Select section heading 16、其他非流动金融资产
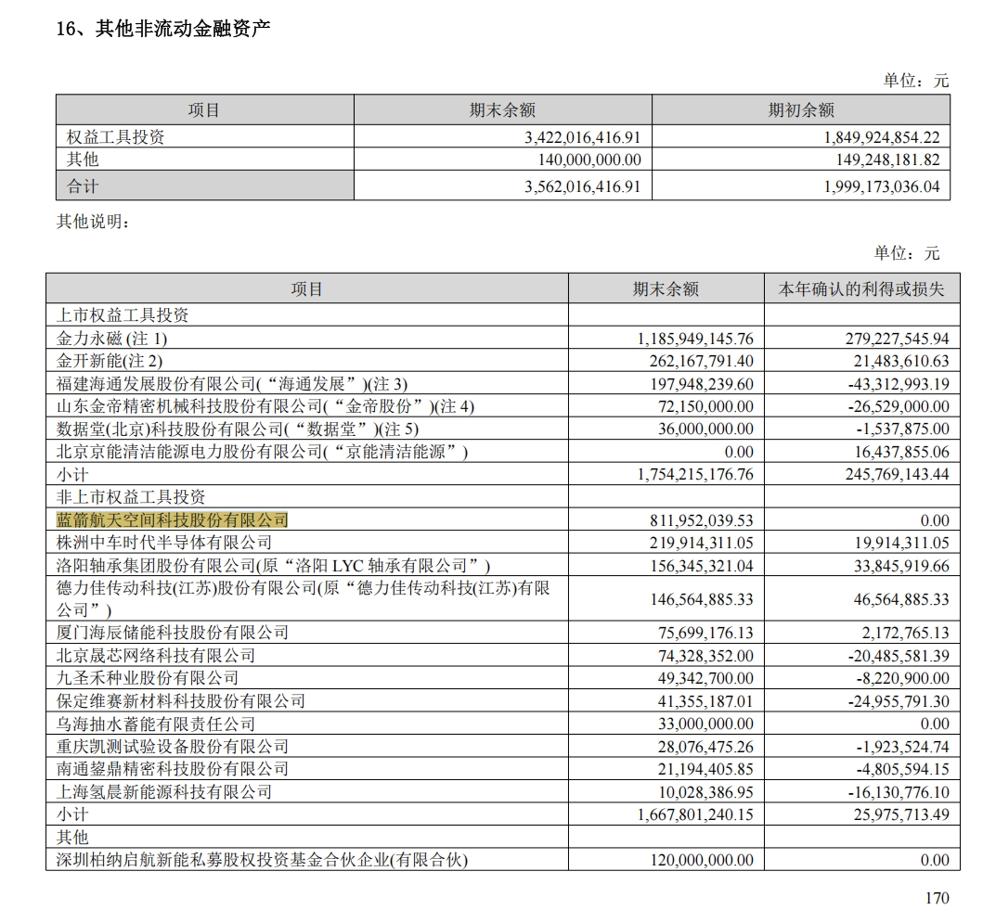 (163, 28)
